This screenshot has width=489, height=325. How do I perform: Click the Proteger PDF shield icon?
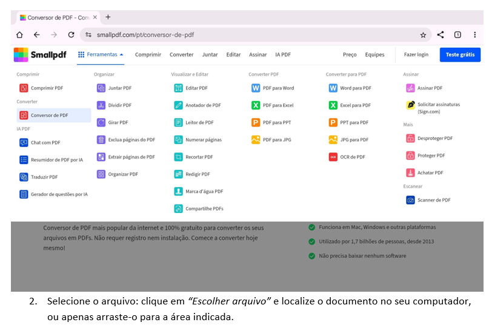tap(411, 156)
